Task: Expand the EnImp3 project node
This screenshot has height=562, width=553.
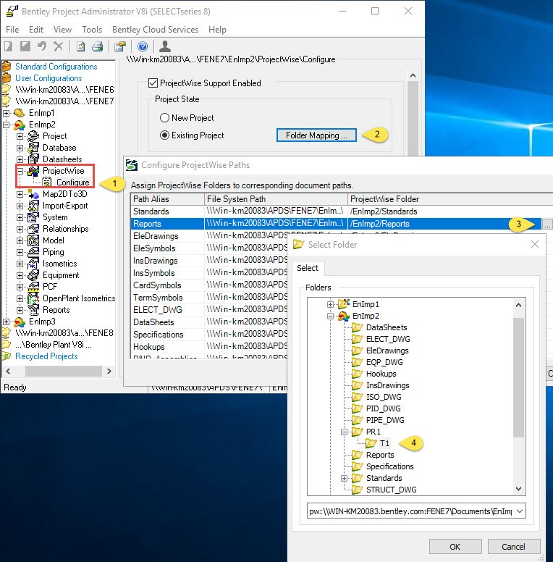Action: click(6, 322)
